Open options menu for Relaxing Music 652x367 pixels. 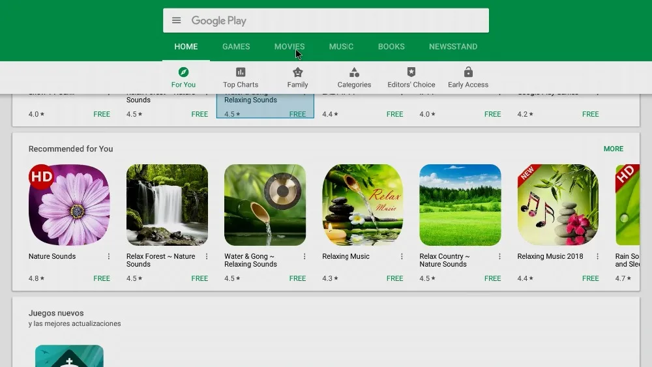point(402,256)
